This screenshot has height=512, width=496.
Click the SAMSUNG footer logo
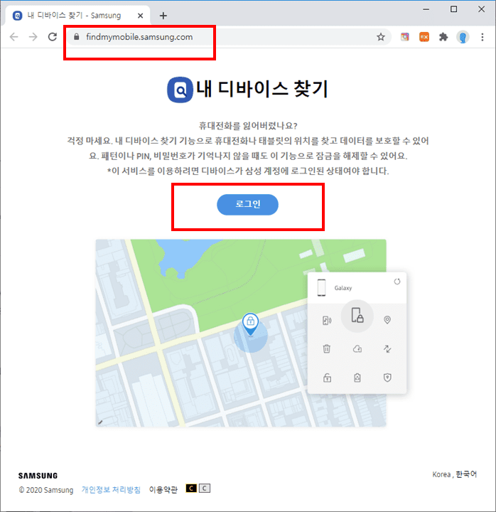click(x=38, y=476)
